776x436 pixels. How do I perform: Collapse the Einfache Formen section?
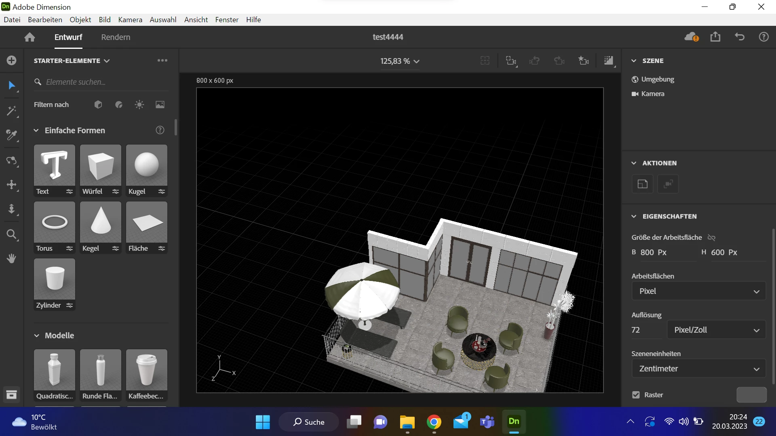pyautogui.click(x=36, y=130)
